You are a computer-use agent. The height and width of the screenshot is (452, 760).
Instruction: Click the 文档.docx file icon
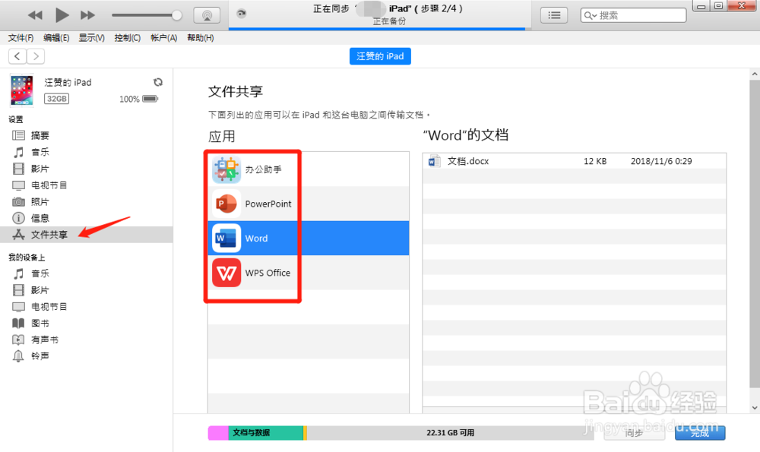click(434, 161)
